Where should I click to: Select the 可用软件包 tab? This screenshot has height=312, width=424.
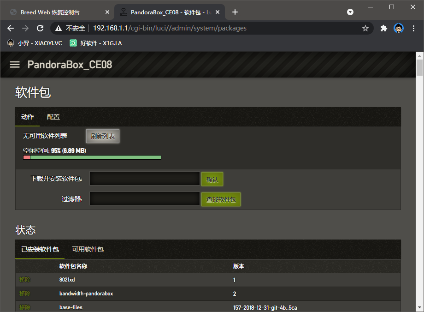[x=88, y=249]
